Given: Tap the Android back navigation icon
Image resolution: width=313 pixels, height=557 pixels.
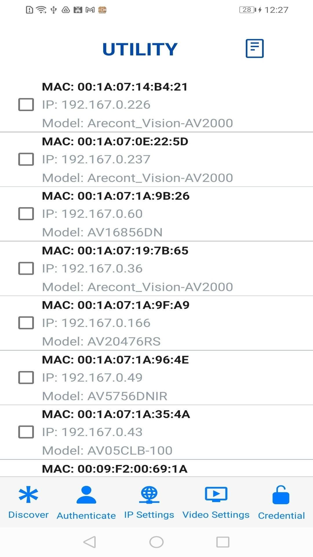Looking at the screenshot, I should coord(90,542).
